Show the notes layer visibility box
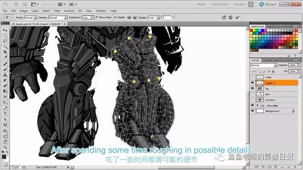The width and height of the screenshot is (303, 170). click(x=253, y=77)
